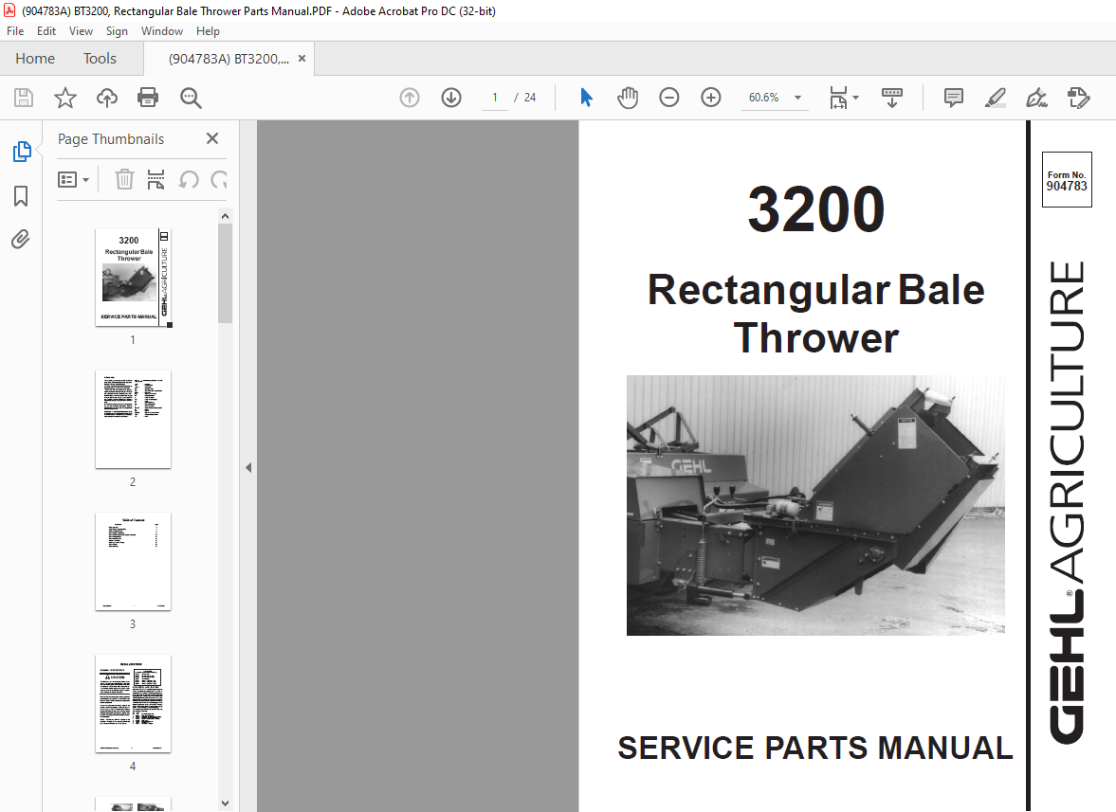Viewport: 1116px width, 812px height.
Task: Open thumbnail options dropdown menu
Action: [x=73, y=180]
